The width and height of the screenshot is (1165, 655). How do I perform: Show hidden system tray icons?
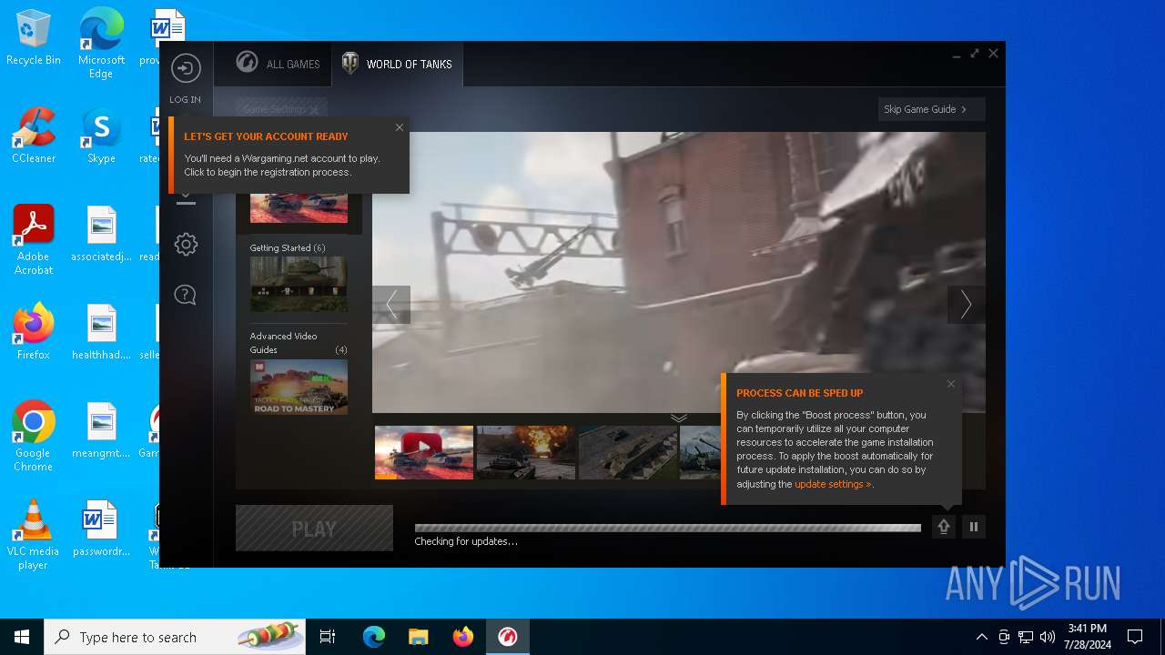coord(981,637)
